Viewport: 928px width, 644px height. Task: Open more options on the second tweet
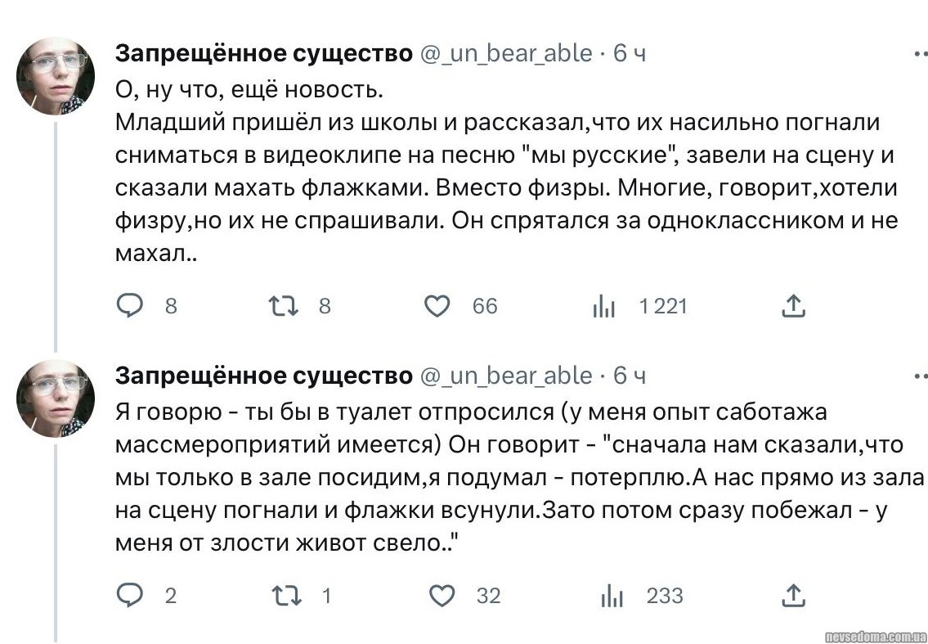pyautogui.click(x=920, y=376)
